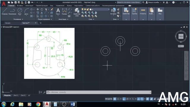Switch to the Лист2 layout tab

[23, 95]
